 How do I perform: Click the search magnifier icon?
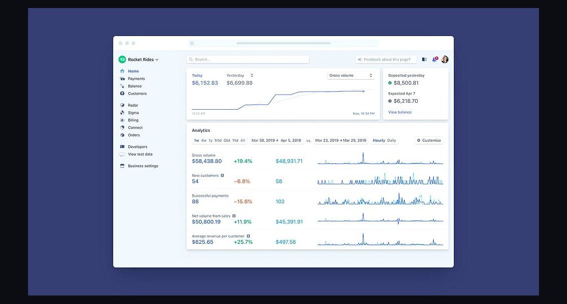[x=191, y=59]
